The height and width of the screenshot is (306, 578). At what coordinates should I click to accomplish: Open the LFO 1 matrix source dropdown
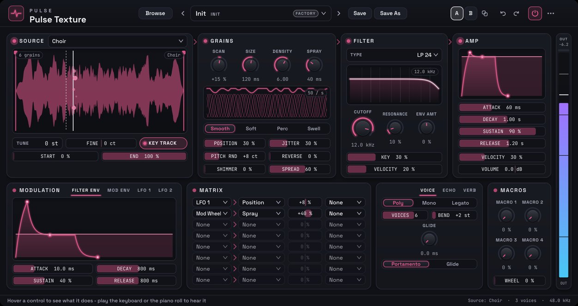(x=211, y=202)
